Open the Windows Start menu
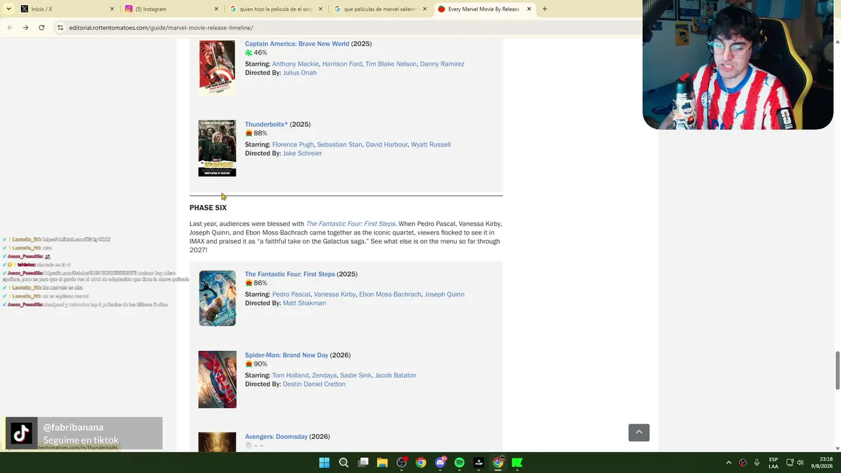This screenshot has width=841, height=473. point(324,462)
